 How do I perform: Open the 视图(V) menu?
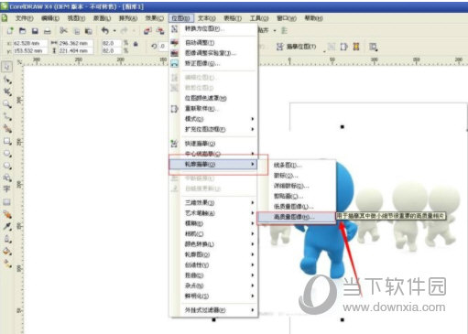click(x=76, y=18)
